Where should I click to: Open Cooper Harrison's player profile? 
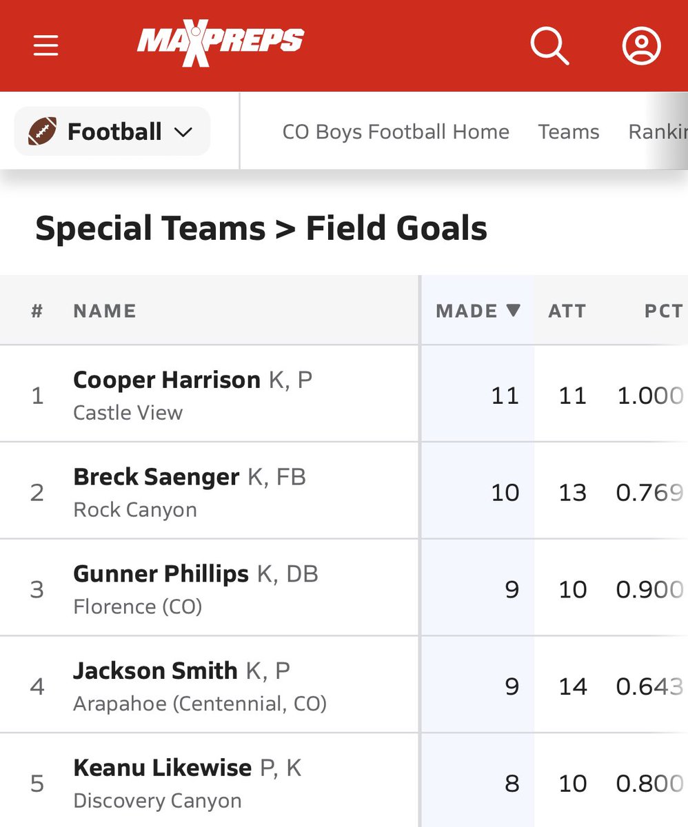pyautogui.click(x=167, y=380)
